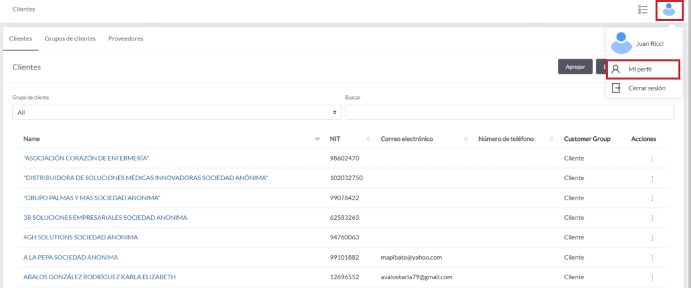Open actions menu for ASOCIACIÓN CORAZÓN row
The width and height of the screenshot is (691, 288).
[652, 159]
